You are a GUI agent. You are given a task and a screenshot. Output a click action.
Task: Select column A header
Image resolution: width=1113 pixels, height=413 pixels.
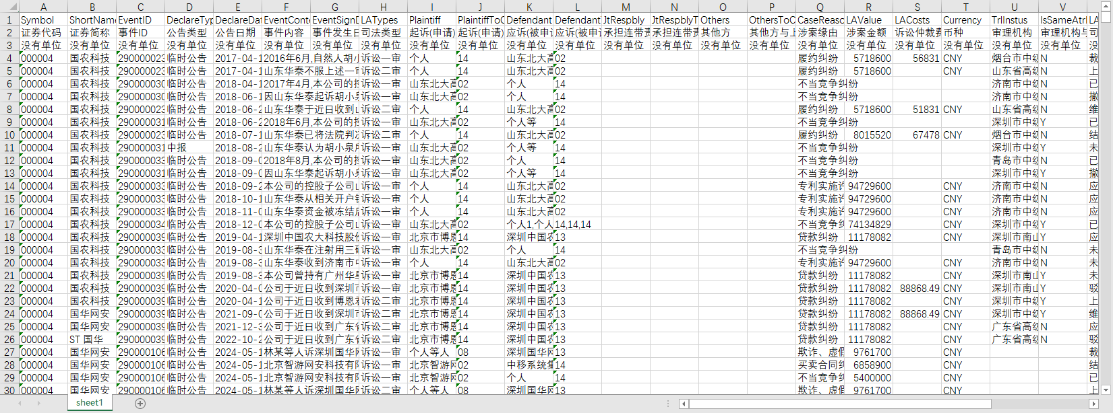[x=43, y=7]
